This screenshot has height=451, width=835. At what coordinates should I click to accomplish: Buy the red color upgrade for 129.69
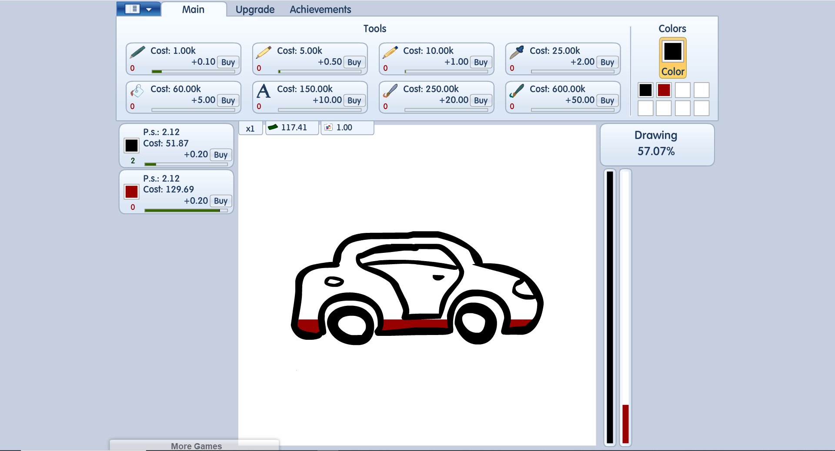220,201
